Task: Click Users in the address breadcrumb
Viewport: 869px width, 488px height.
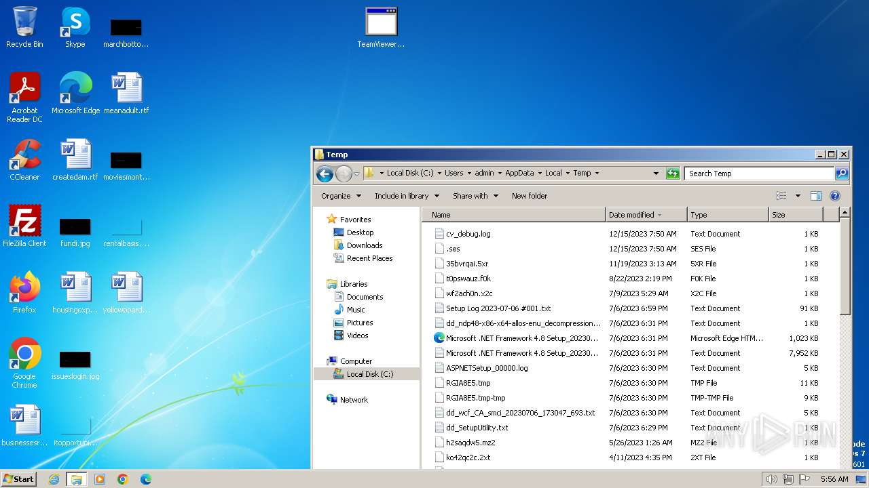Action: click(454, 173)
